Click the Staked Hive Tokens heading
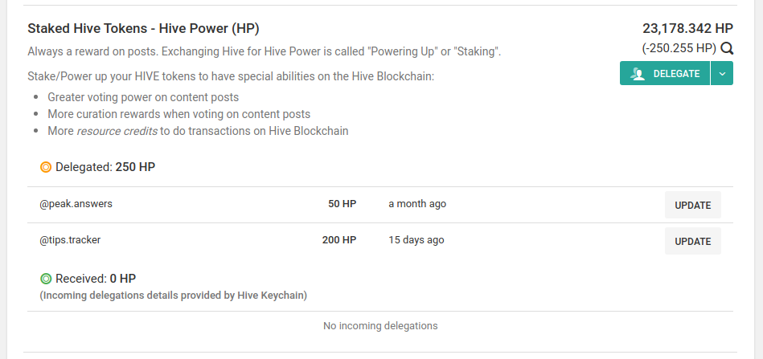The width and height of the screenshot is (763, 359). (143, 29)
